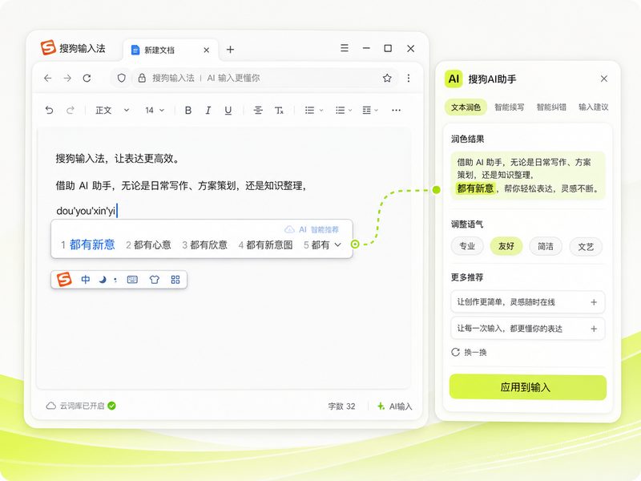The height and width of the screenshot is (481, 641).
Task: Go forward with the right arrow
Action: point(67,78)
